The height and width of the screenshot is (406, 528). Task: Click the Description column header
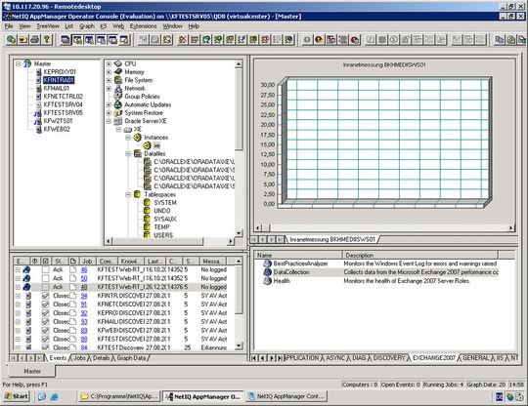[419, 255]
